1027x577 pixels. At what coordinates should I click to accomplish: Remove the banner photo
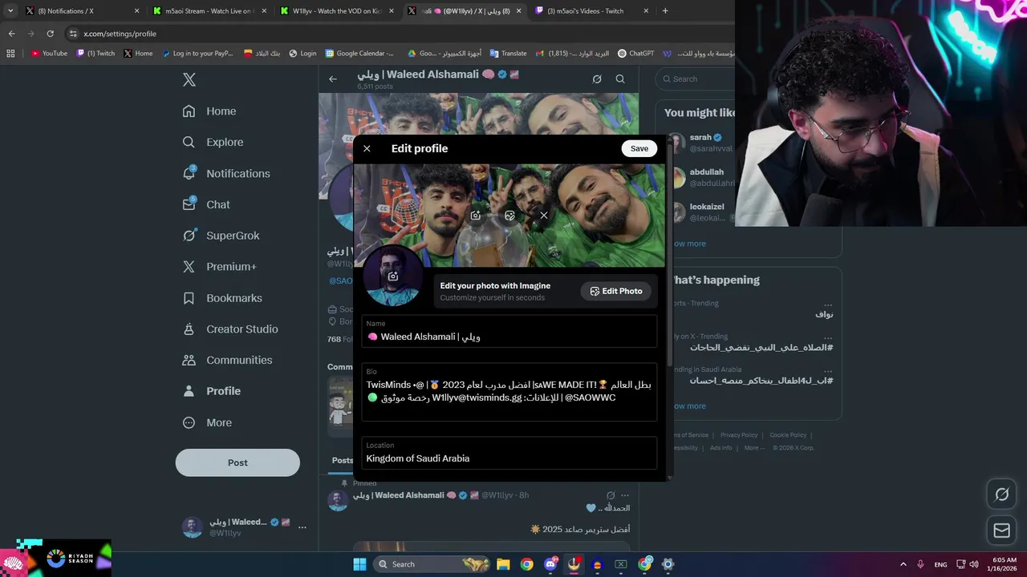(544, 216)
